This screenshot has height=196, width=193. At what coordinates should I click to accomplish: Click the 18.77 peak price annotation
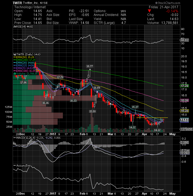point(90,66)
